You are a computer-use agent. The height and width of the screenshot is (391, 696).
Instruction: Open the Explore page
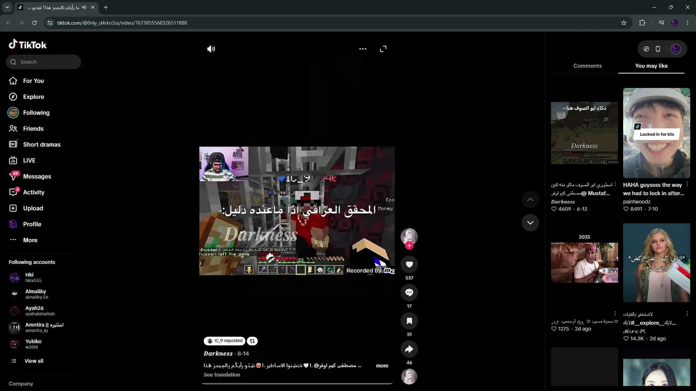[x=33, y=97]
